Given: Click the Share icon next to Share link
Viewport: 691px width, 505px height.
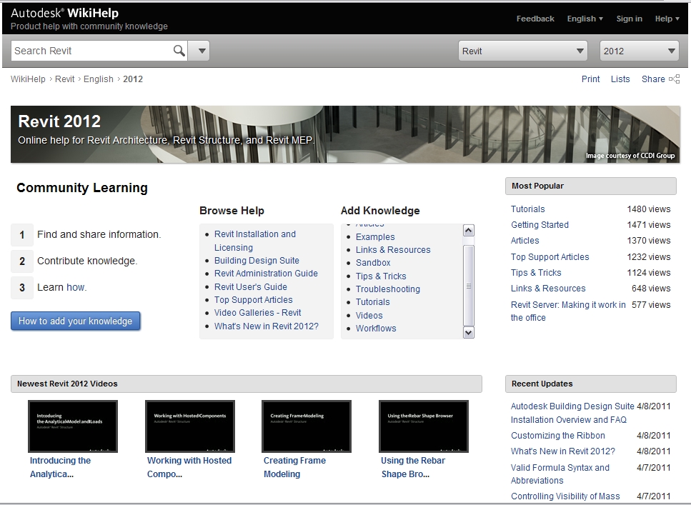Looking at the screenshot, I should (x=673, y=79).
